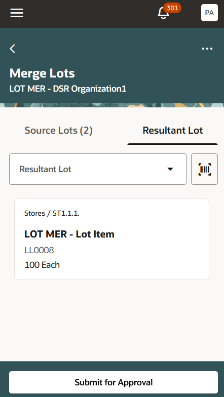Open the LOT MER - Lot Item card
This screenshot has width=224, height=397.
111,239
